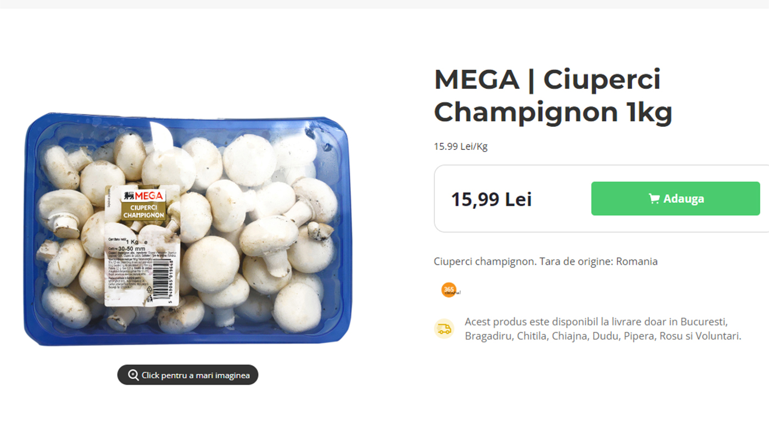769x431 pixels.
Task: Click the word Bragadiru in delivery notice
Action: [488, 336]
